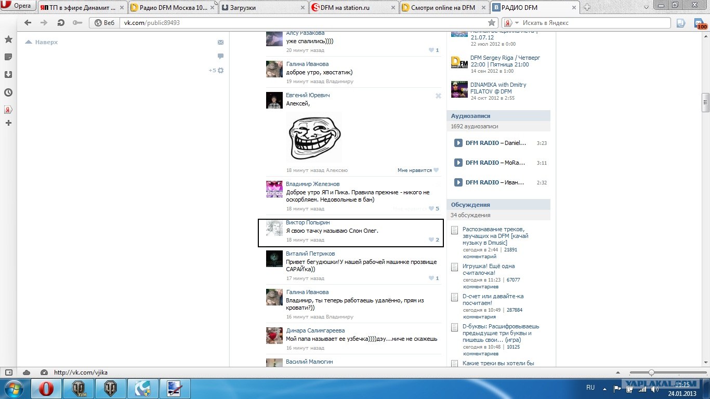Click the Наверх link to return to top

click(x=42, y=42)
